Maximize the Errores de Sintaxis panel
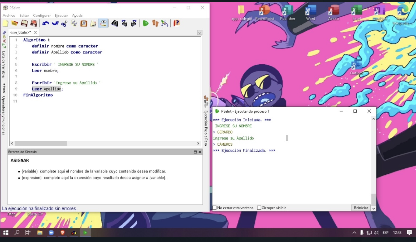Viewport: 416px width, 242px height. coord(195,152)
